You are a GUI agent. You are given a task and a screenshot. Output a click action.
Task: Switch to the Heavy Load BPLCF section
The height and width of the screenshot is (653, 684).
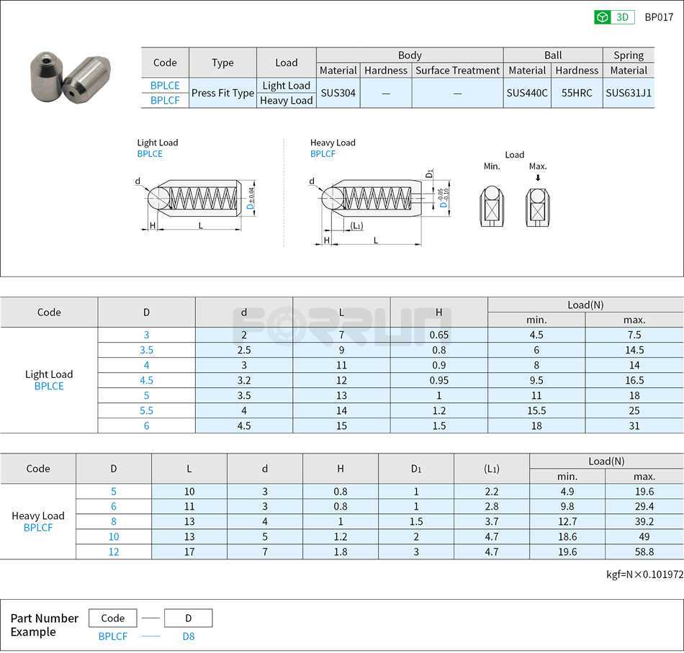[x=38, y=521]
